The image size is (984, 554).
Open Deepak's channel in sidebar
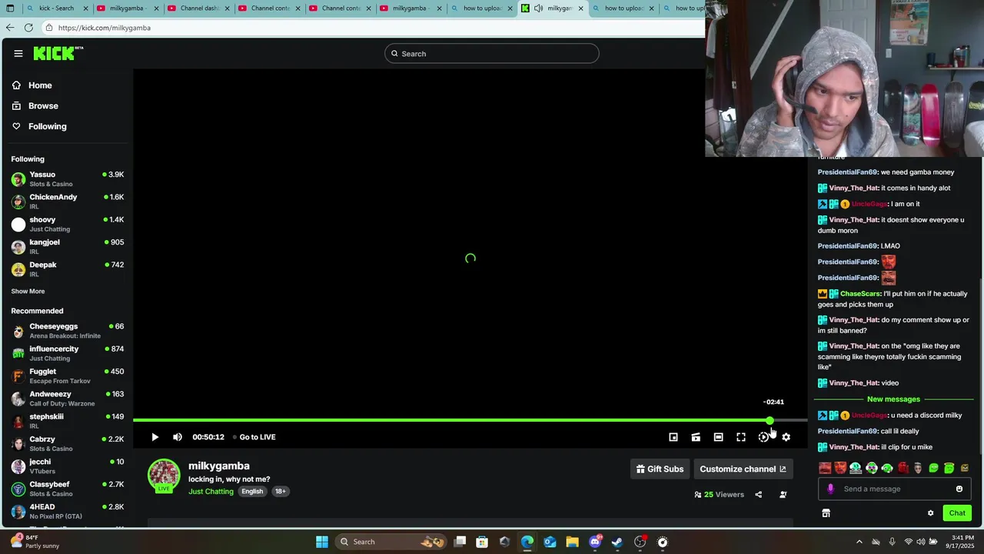[x=68, y=269]
